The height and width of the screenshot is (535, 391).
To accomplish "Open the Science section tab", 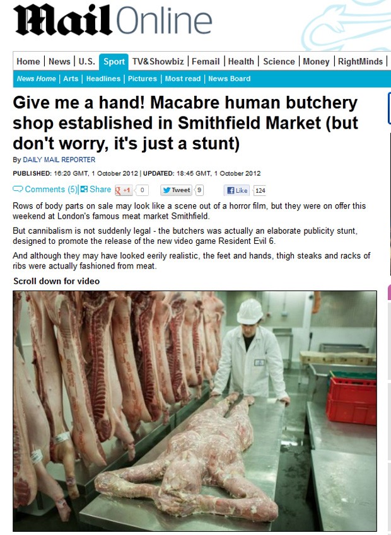I will click(x=279, y=61).
